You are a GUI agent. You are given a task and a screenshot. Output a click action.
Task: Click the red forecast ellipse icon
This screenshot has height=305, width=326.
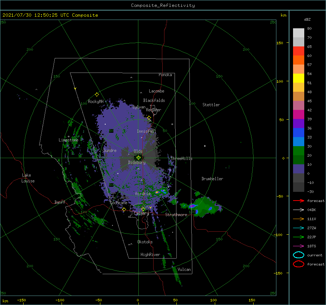298,264
